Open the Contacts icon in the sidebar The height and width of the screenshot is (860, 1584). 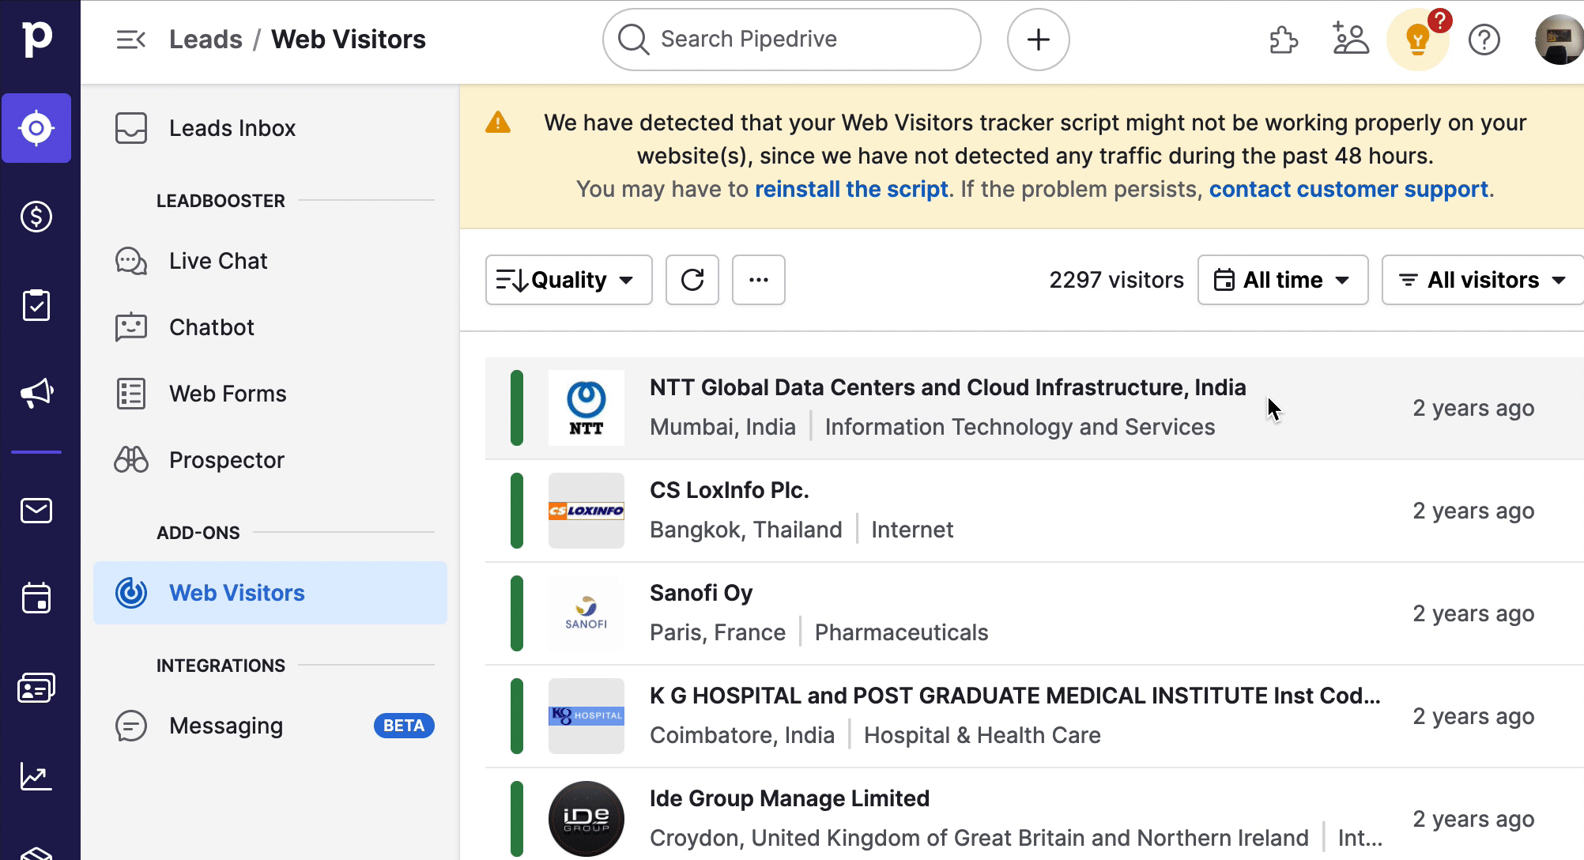point(37,686)
